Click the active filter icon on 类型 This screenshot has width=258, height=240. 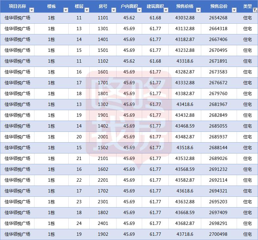(x=255, y=10)
